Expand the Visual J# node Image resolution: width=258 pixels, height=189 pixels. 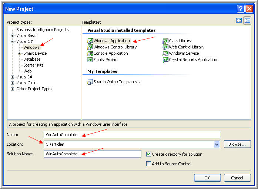(x=12, y=77)
